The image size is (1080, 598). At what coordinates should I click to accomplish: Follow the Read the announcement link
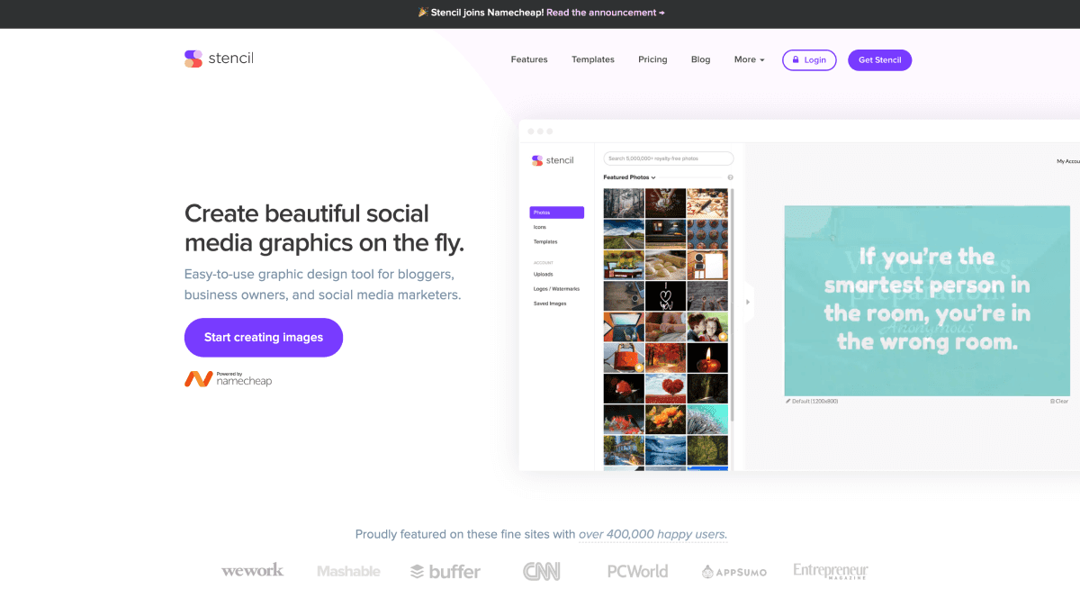tap(605, 13)
